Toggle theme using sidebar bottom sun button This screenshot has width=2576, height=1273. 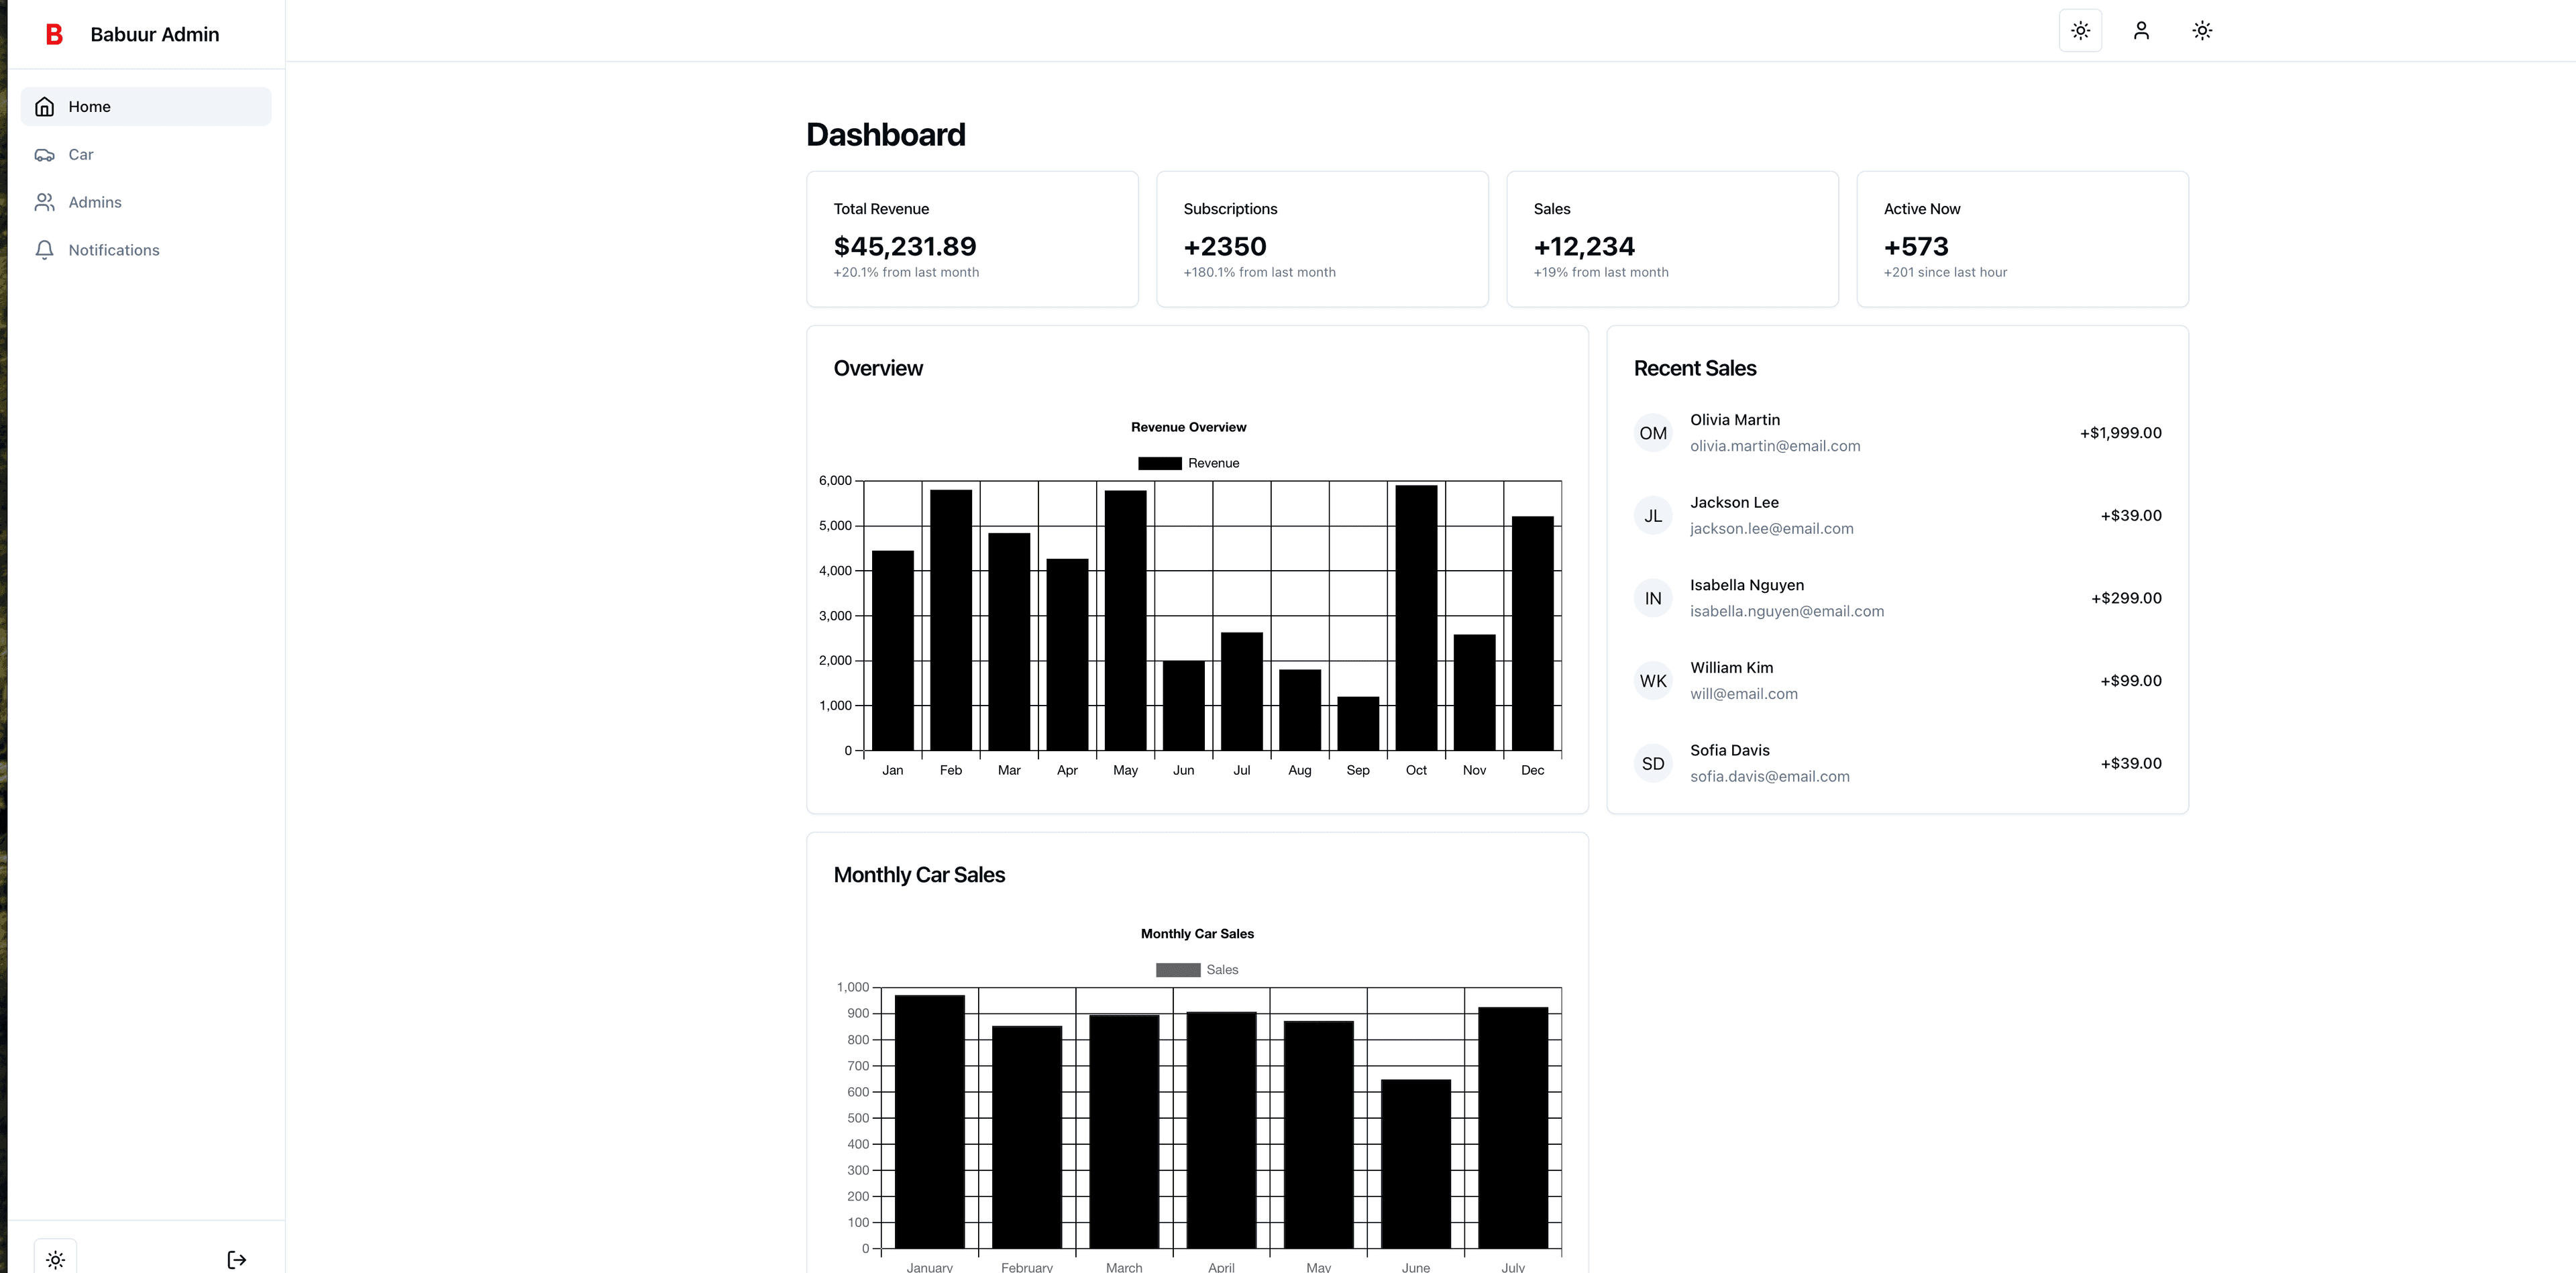coord(56,1259)
